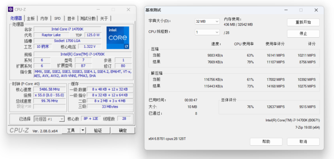This screenshot has width=334, height=159.
Task: Select the 处理器 tab in CPU-Z
Action: pos(16,18)
